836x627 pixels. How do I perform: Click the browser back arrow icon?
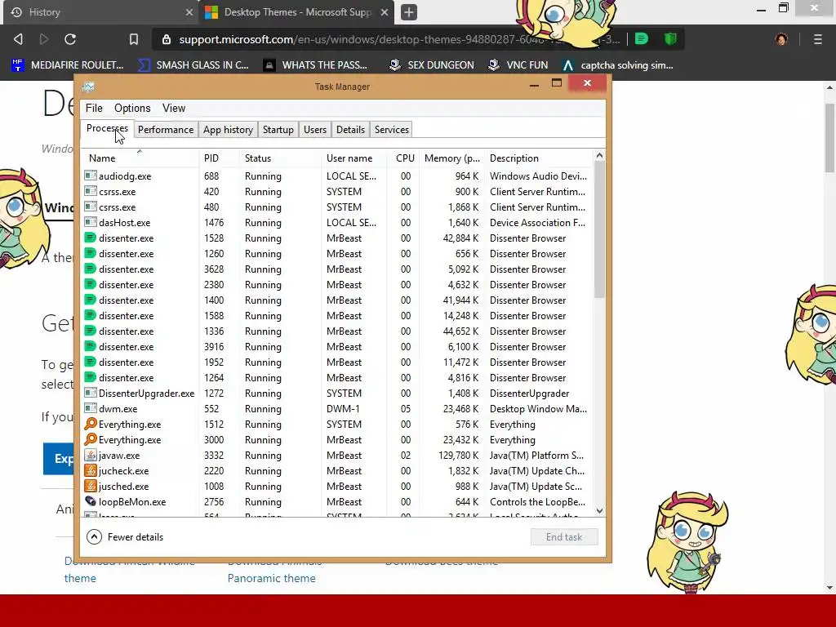coord(18,39)
